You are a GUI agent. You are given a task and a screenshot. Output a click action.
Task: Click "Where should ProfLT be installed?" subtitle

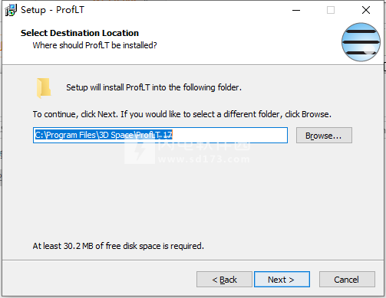[x=94, y=45]
